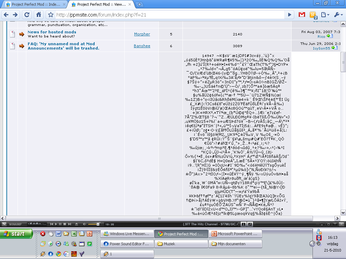346x259 pixels.
Task: Open Banshee's author profile link
Action: point(142,46)
